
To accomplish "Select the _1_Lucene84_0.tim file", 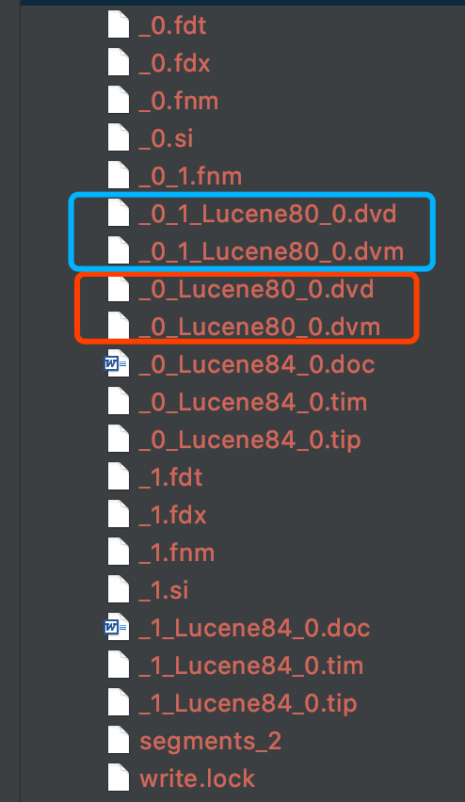I will click(250, 666).
